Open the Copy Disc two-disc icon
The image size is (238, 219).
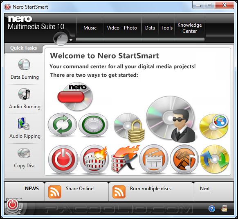[x=24, y=153]
